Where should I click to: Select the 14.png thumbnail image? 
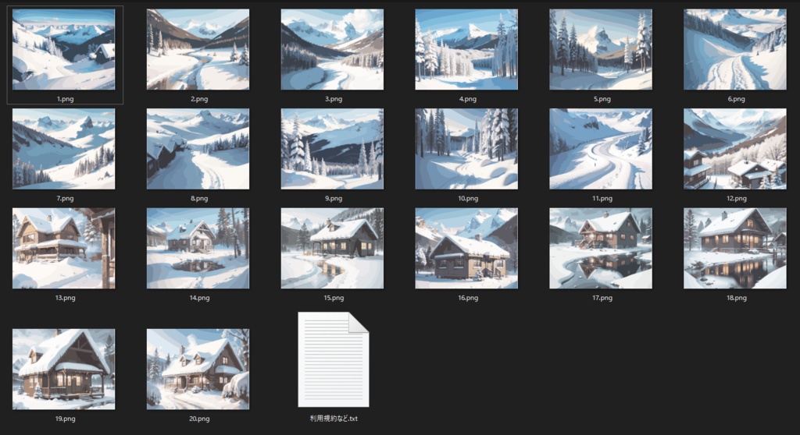tap(198, 248)
